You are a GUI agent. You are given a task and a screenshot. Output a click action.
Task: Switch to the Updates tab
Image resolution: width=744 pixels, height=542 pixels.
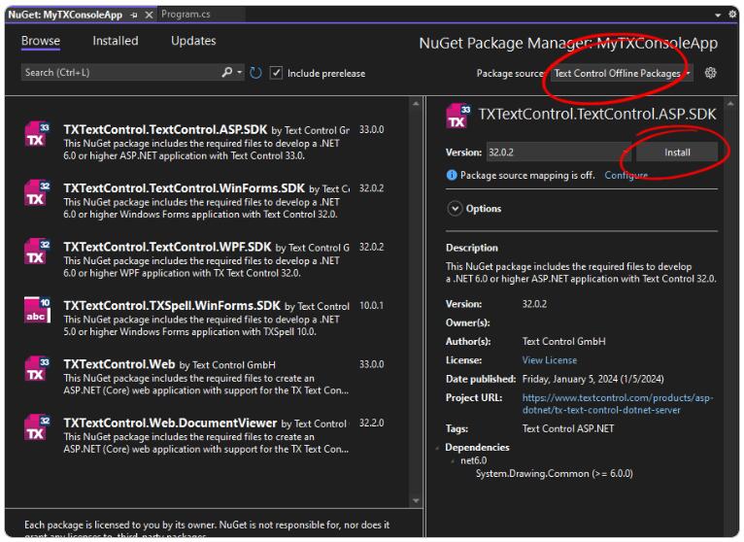pos(193,41)
